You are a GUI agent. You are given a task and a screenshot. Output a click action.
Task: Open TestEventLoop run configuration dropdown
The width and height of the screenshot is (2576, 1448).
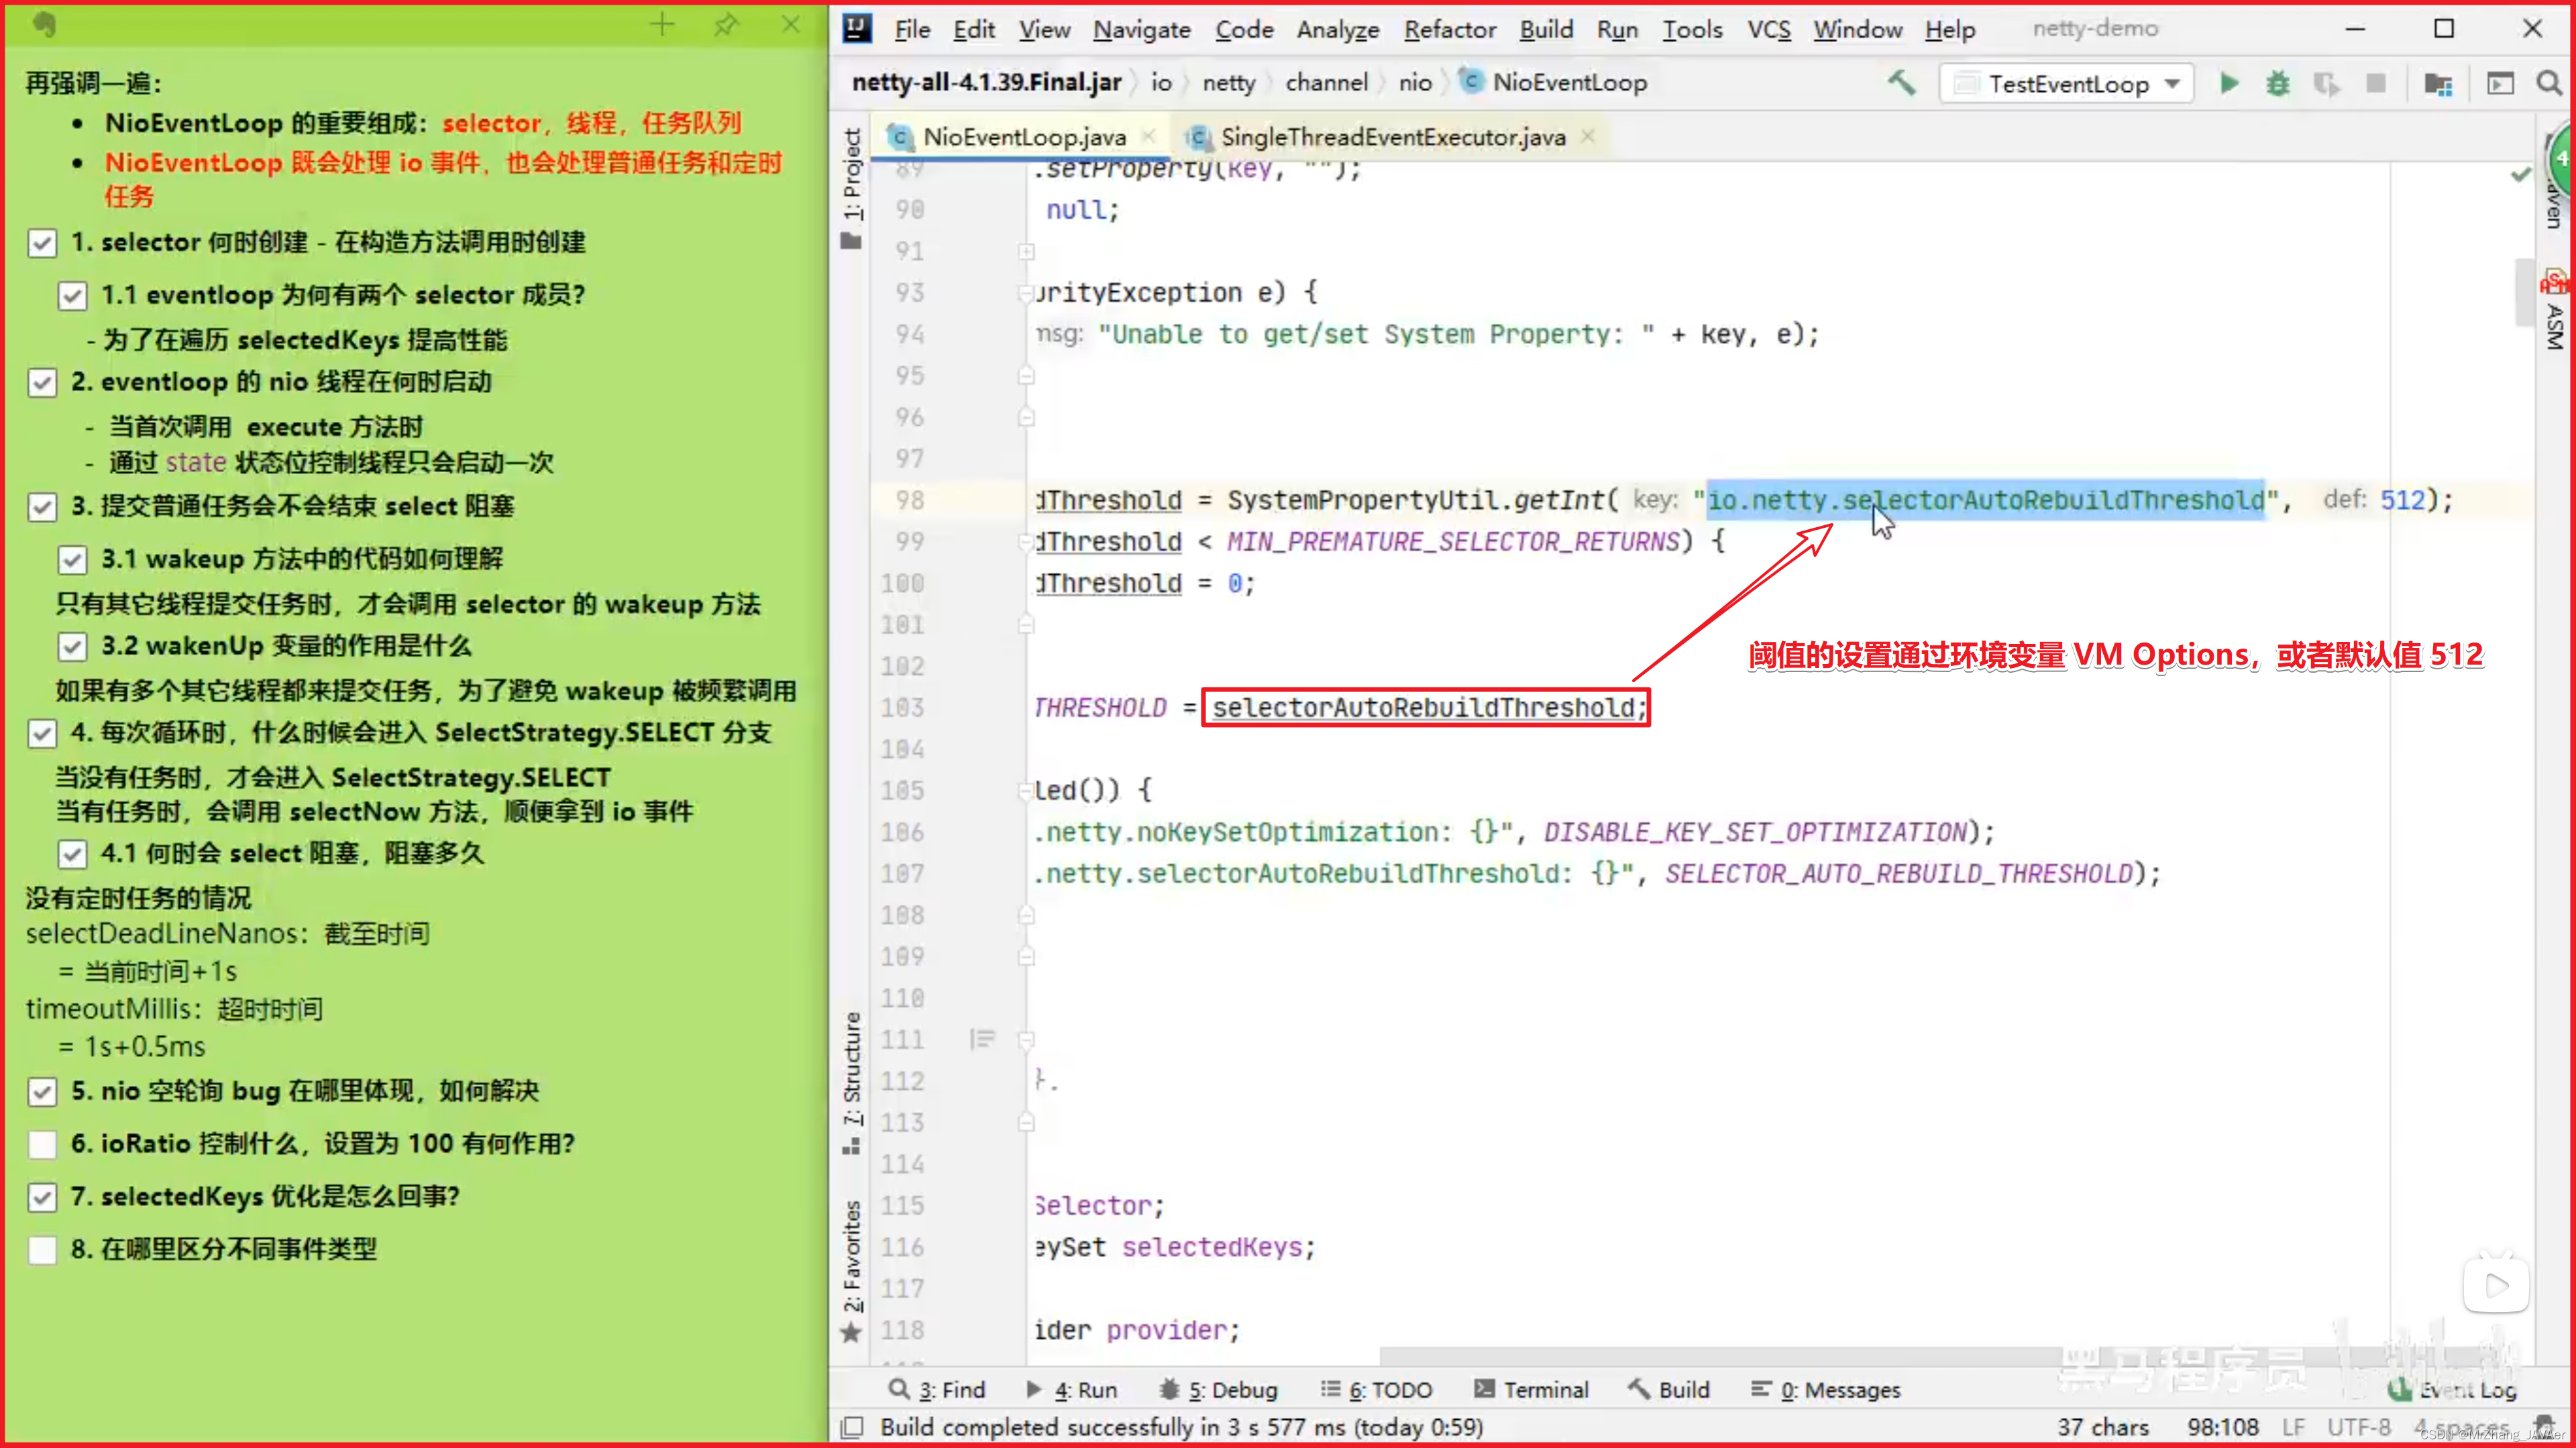(2066, 83)
